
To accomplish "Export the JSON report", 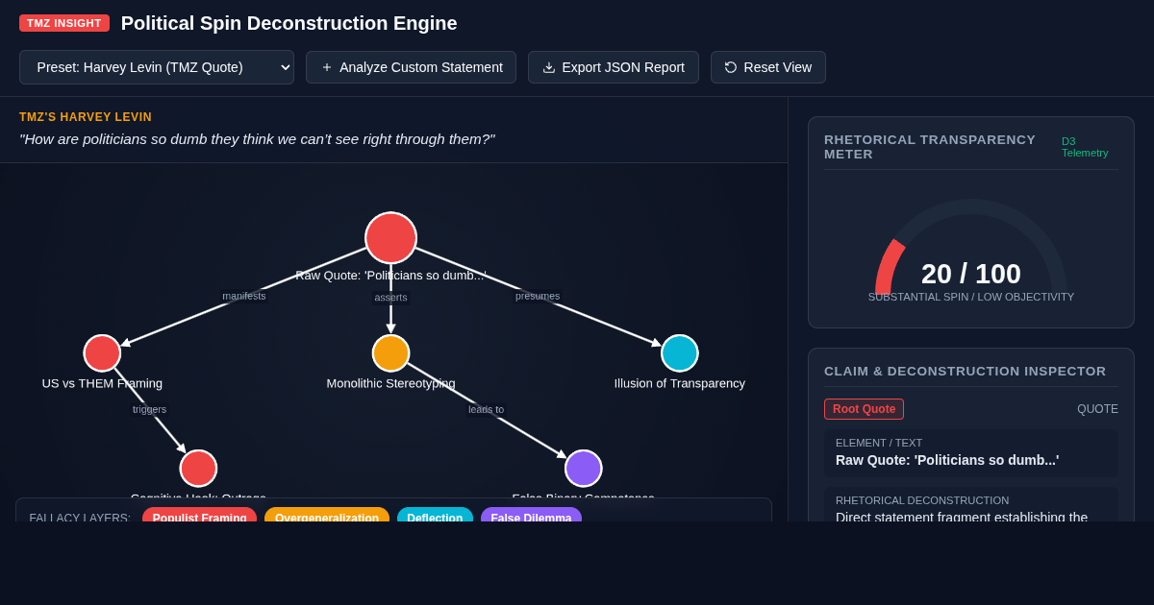I will tap(614, 67).
